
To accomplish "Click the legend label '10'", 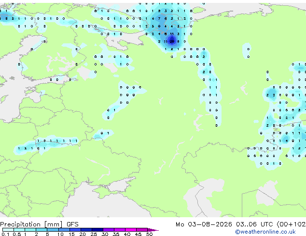I will click(x=60, y=234).
